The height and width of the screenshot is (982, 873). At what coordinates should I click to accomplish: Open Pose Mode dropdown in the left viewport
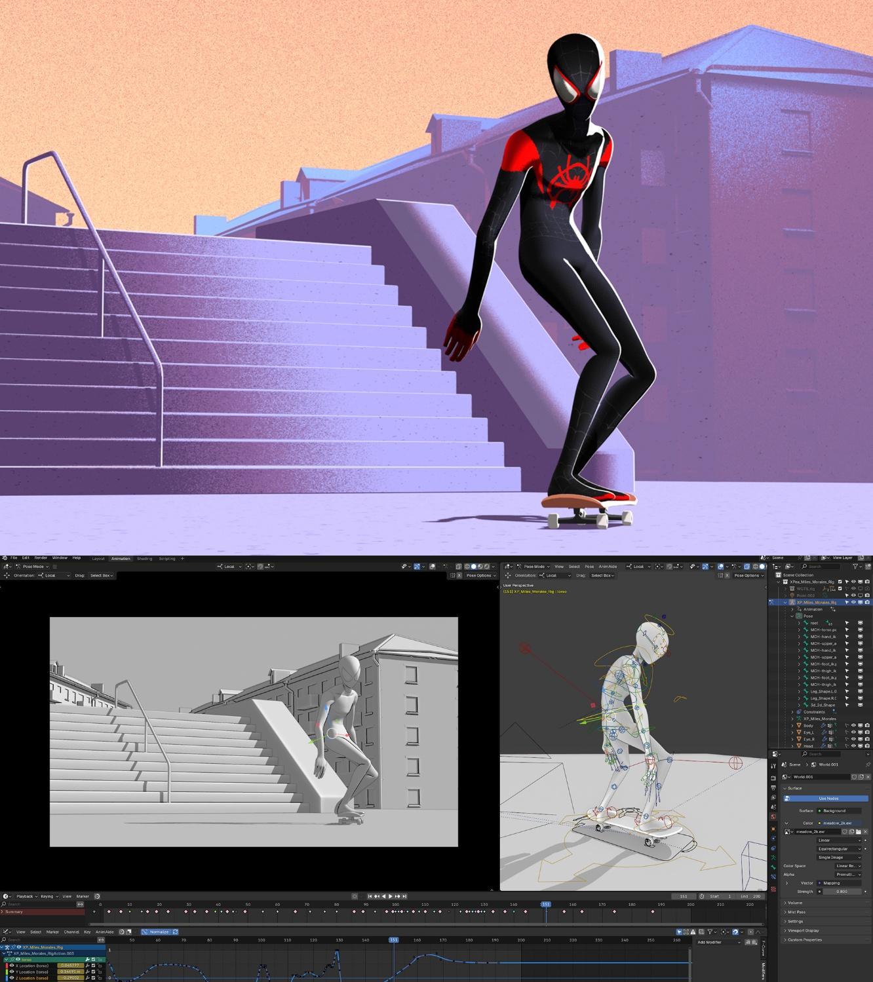33,567
